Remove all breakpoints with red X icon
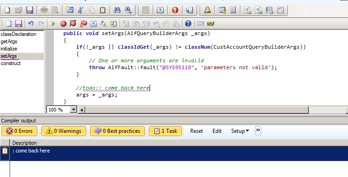 [83, 24]
